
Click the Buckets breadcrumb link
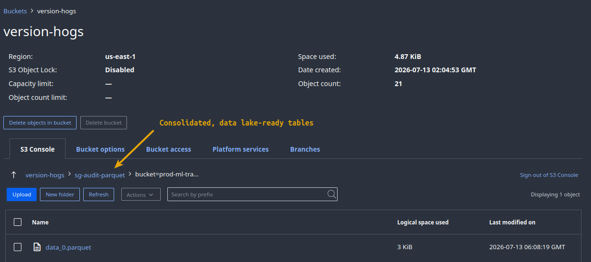[x=15, y=11]
